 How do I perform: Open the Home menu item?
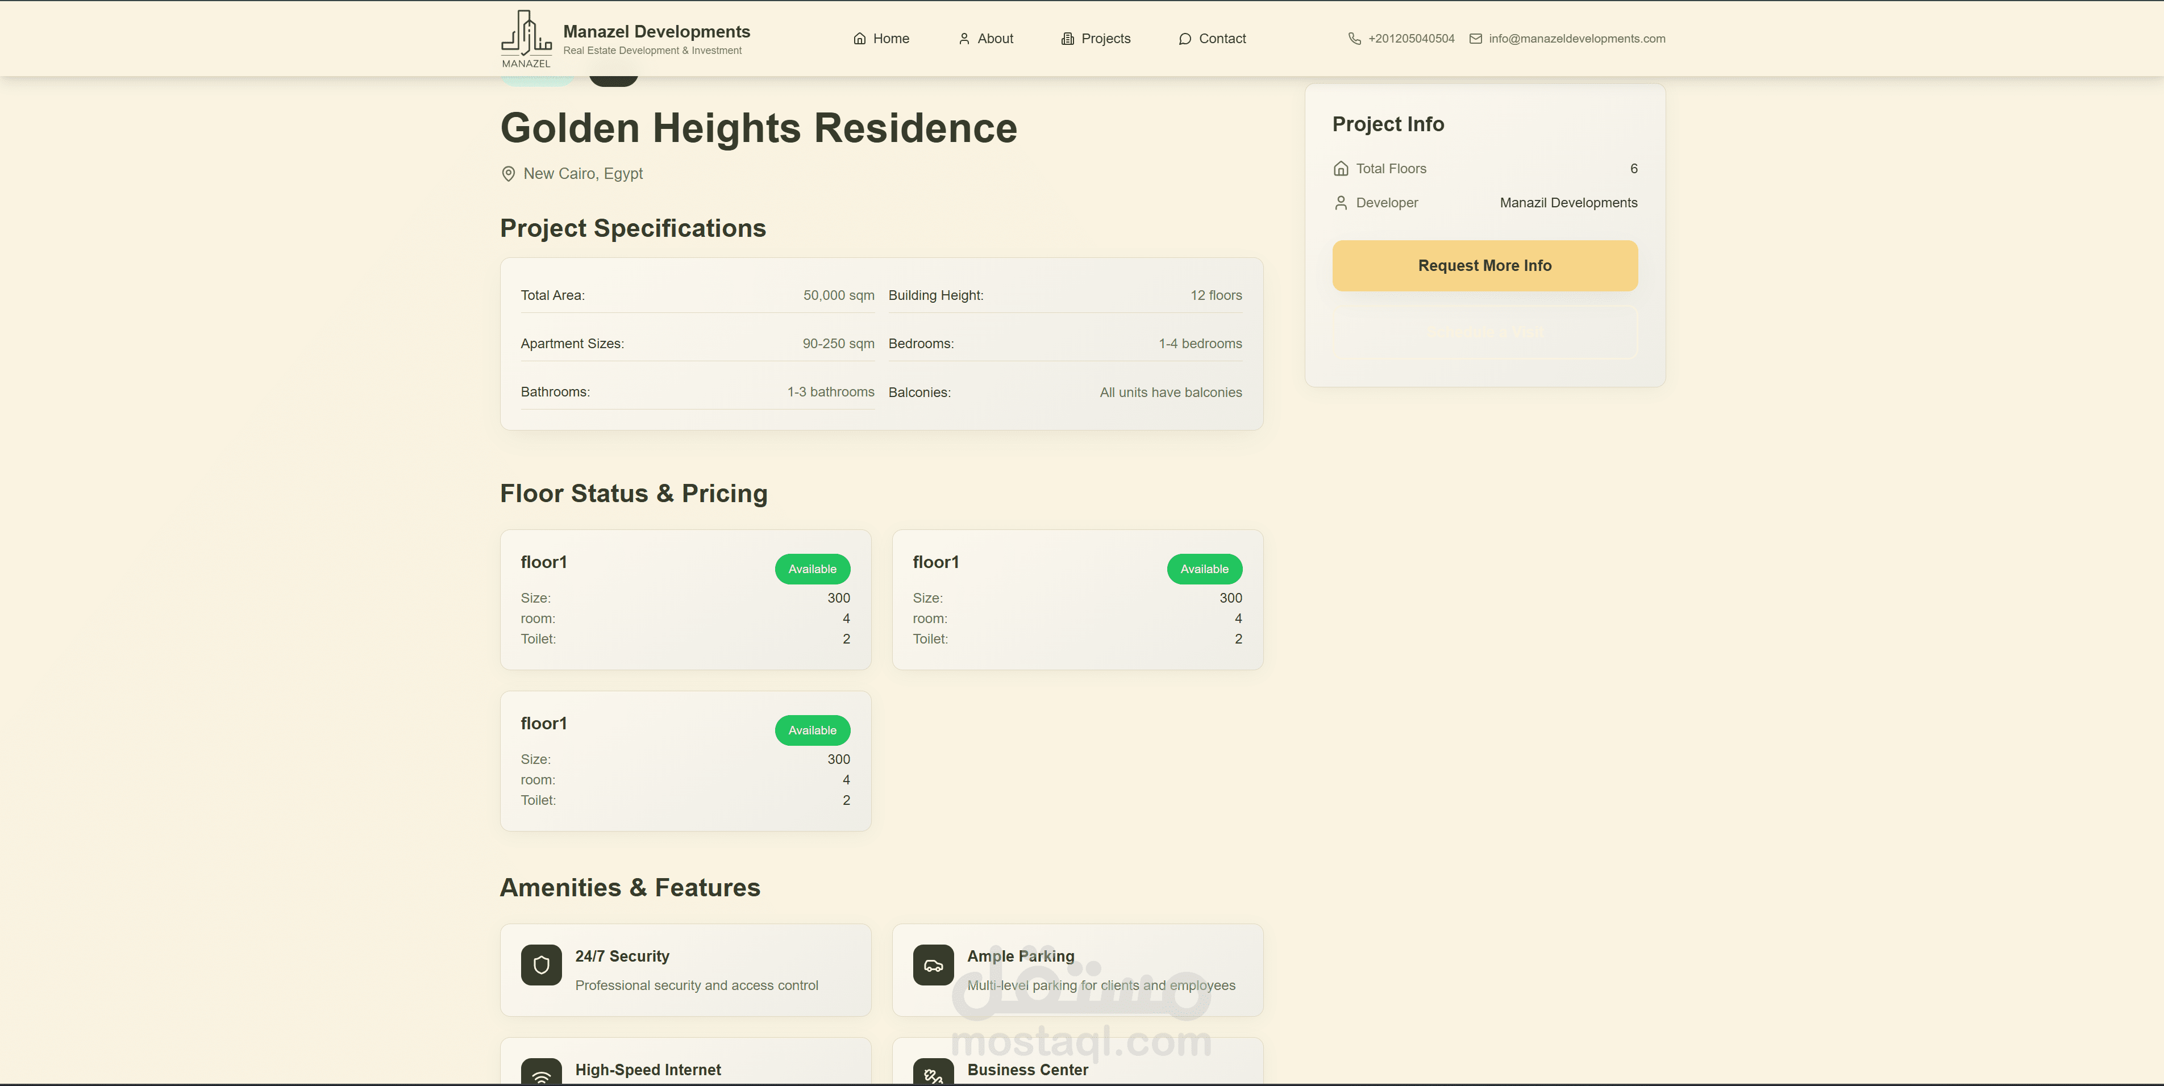(x=881, y=39)
